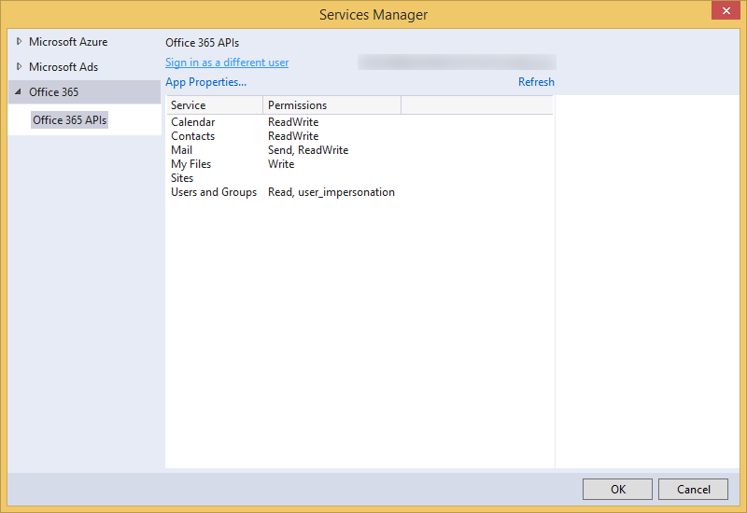Close the Services Manager dialog
The image size is (747, 513).
pos(726,10)
